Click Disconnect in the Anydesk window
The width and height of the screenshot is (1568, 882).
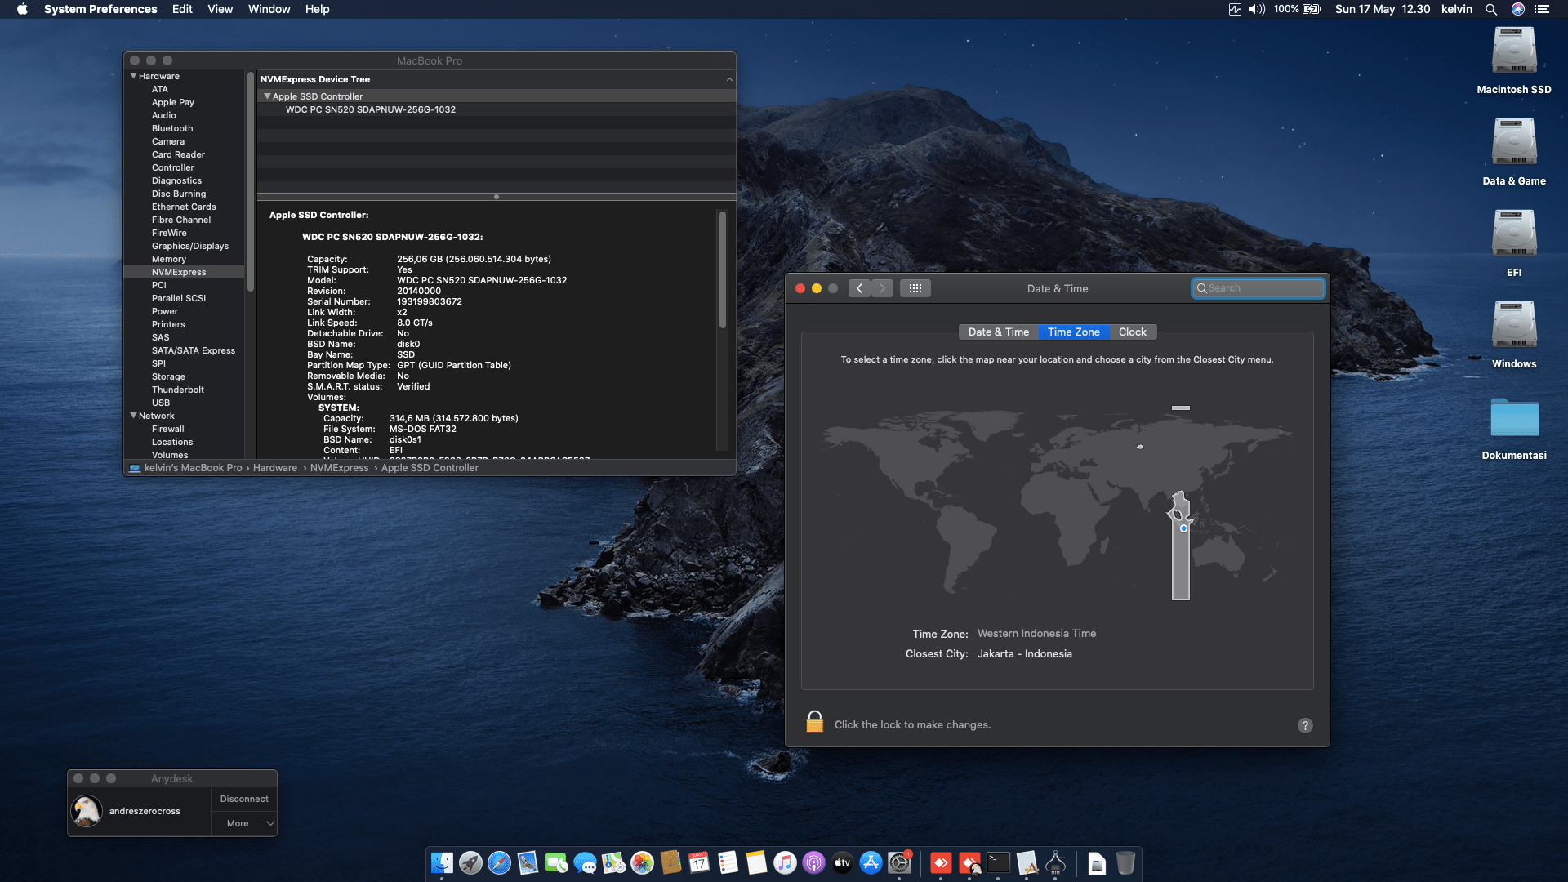pos(244,799)
